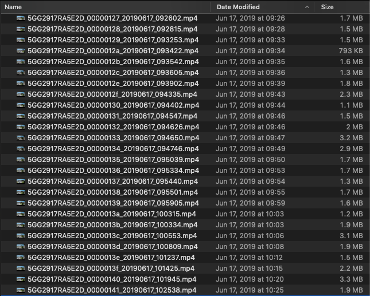Click video icon of file 0000013a_20190617_100315.mp4
The image size is (370, 296).
(x=21, y=214)
